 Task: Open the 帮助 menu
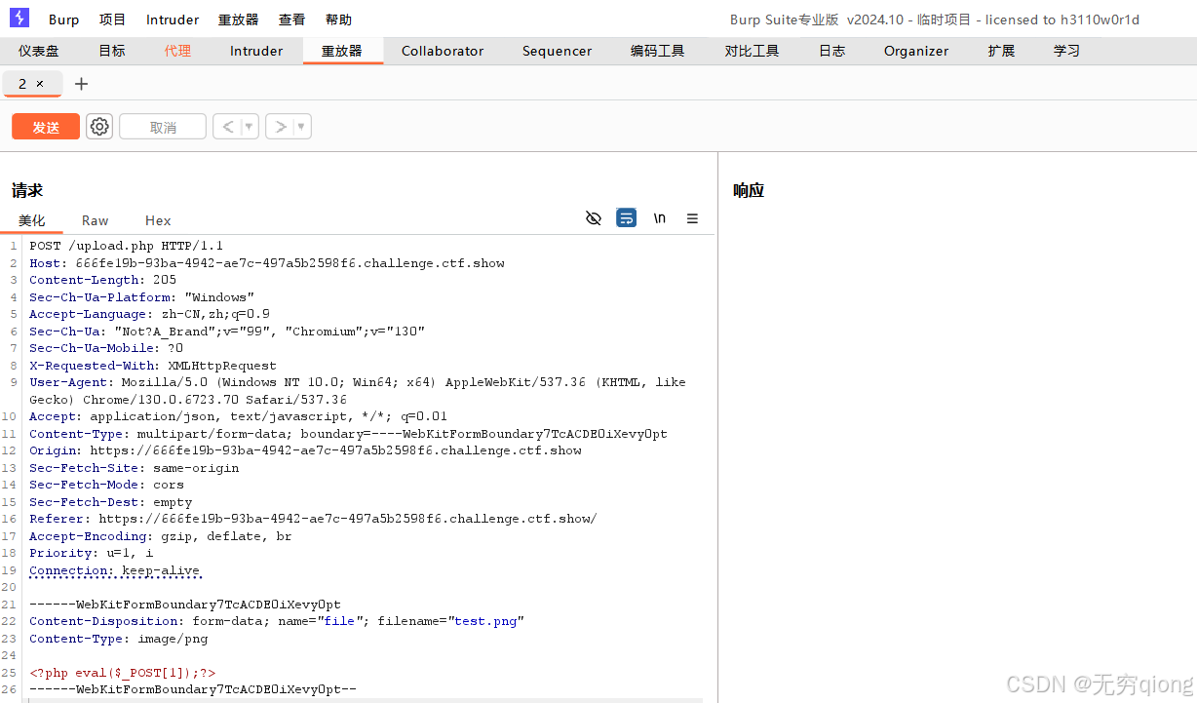point(338,20)
